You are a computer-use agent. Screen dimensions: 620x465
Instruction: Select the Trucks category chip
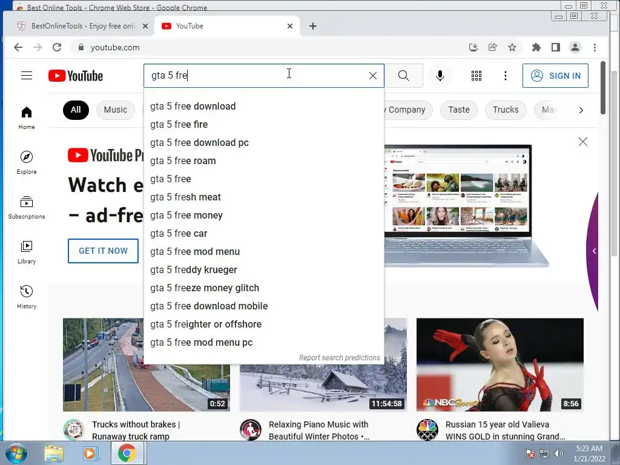[x=506, y=110]
